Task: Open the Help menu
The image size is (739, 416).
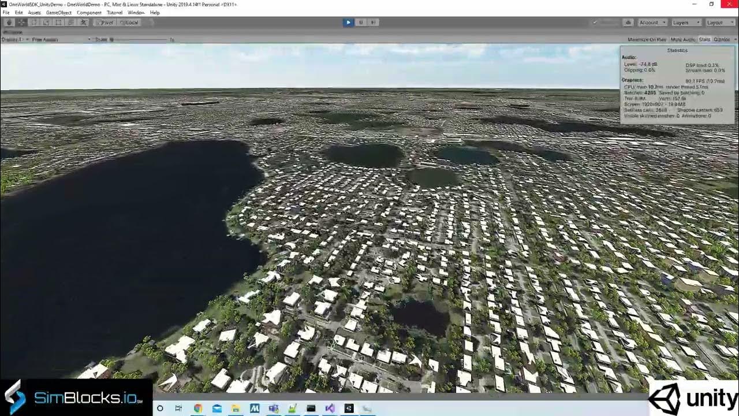Action: click(155, 13)
